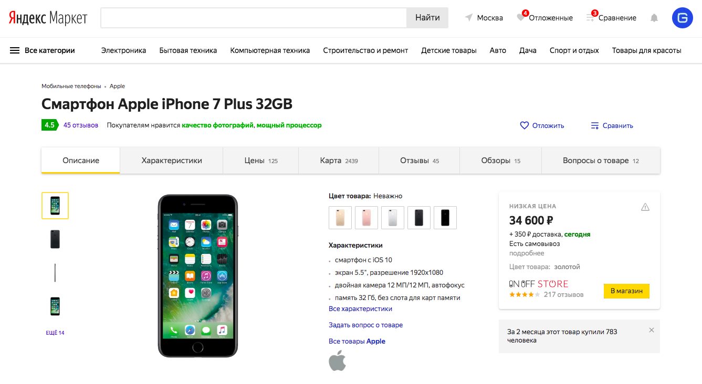Open the Отзывы tab
The width and height of the screenshot is (702, 384).
419,161
